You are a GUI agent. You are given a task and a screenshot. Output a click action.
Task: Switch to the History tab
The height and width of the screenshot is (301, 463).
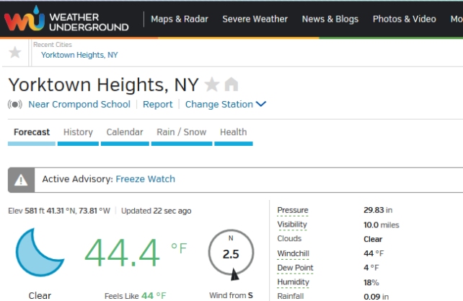pyautogui.click(x=78, y=132)
